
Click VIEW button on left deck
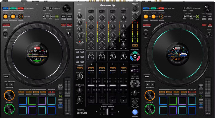(69, 17)
